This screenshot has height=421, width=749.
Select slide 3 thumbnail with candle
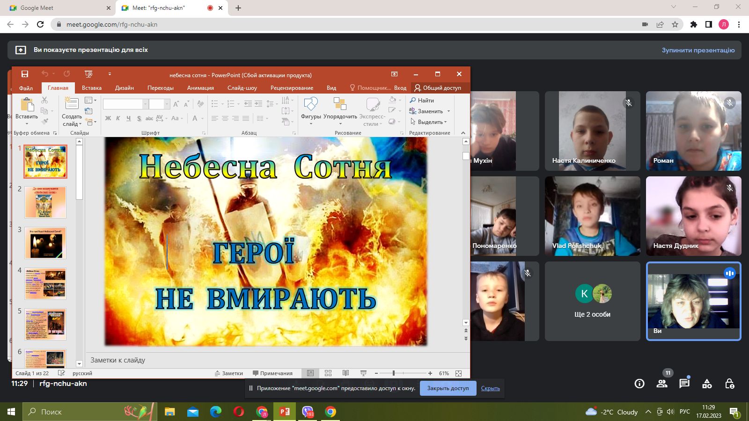pos(45,243)
